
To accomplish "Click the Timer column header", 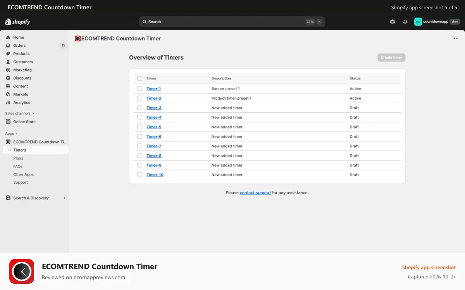I will pyautogui.click(x=152, y=78).
